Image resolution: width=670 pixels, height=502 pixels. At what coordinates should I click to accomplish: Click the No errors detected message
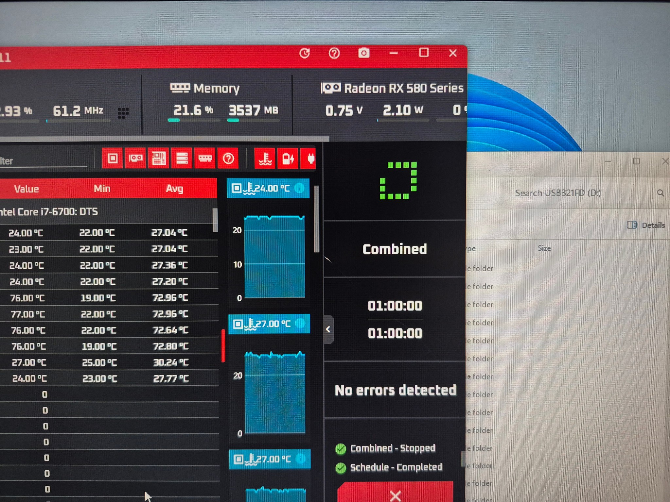point(395,390)
